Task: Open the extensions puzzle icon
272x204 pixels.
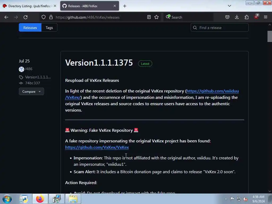Action: (x=246, y=17)
